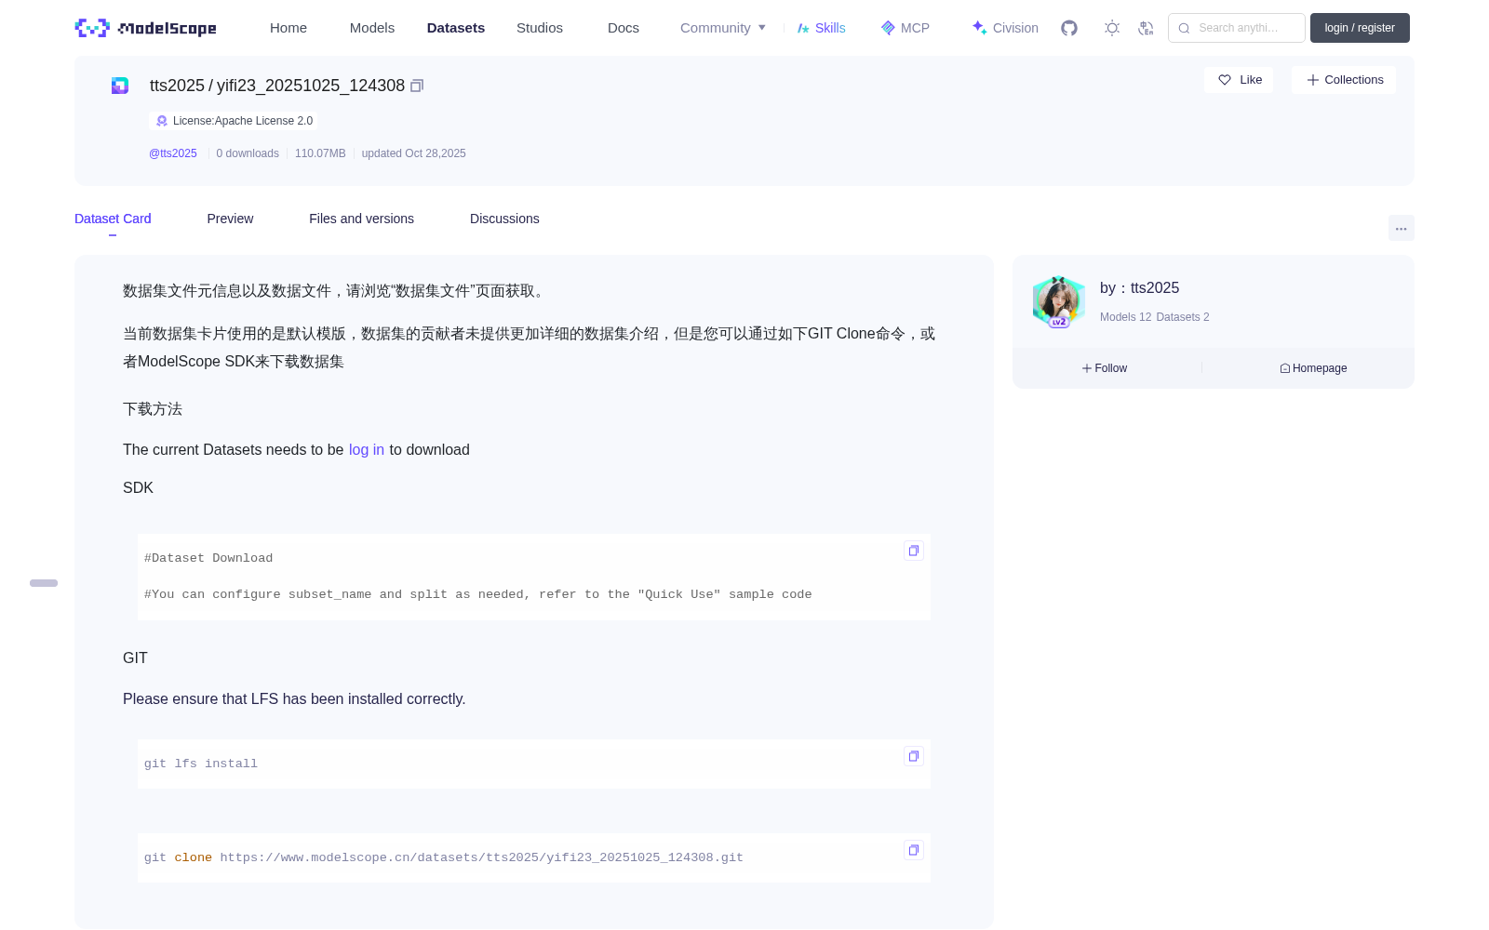The width and height of the screenshot is (1489, 930).
Task: Open the MCP page
Action: pyautogui.click(x=905, y=28)
